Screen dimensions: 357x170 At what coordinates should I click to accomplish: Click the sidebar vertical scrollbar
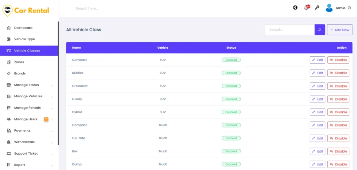58,83
